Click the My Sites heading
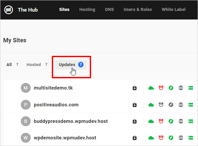Screen dimensions: 198x146 point(15,40)
